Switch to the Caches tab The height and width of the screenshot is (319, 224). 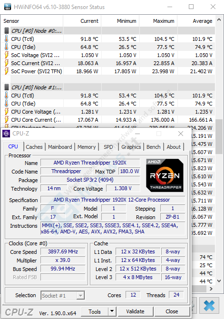[34, 147]
